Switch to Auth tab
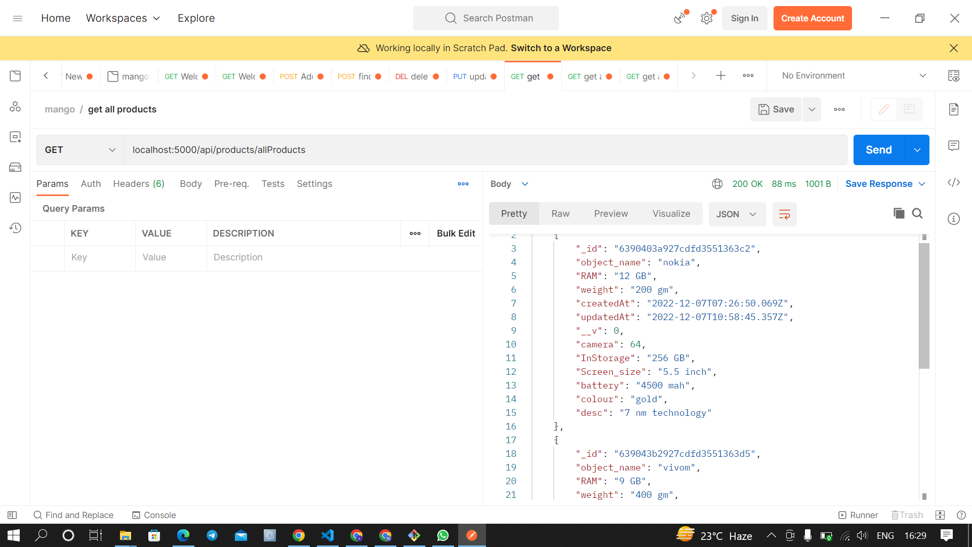The image size is (972, 547). (91, 184)
